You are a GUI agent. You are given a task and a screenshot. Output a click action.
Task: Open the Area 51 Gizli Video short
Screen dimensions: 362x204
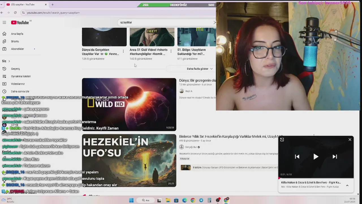tap(152, 37)
